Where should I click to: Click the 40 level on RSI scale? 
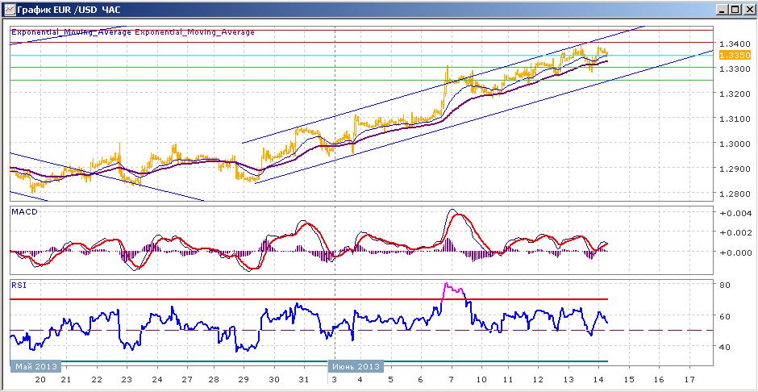point(724,347)
